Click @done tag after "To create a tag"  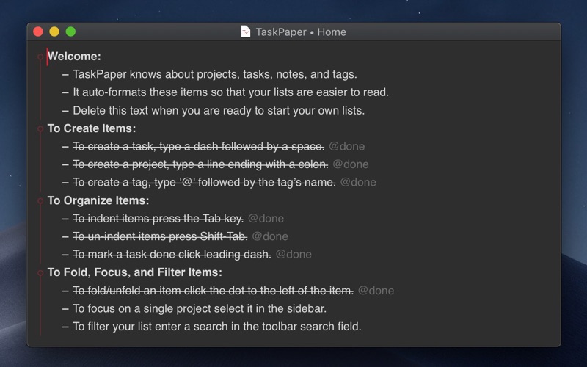358,182
